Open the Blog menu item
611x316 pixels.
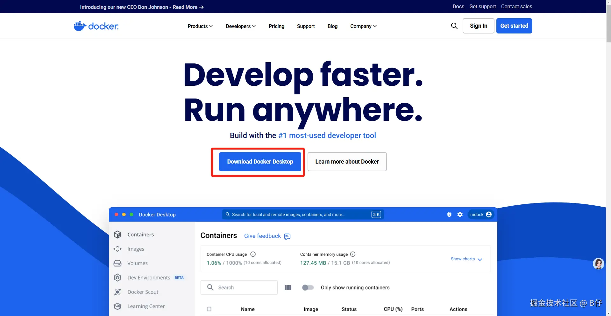click(x=332, y=26)
